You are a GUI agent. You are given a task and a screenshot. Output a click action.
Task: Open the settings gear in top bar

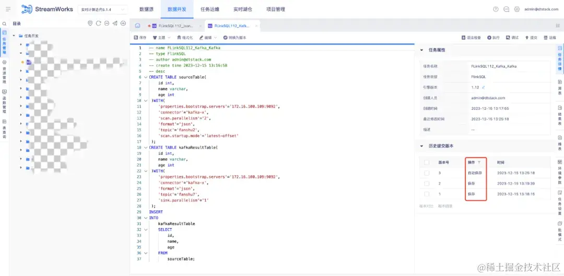(517, 9)
